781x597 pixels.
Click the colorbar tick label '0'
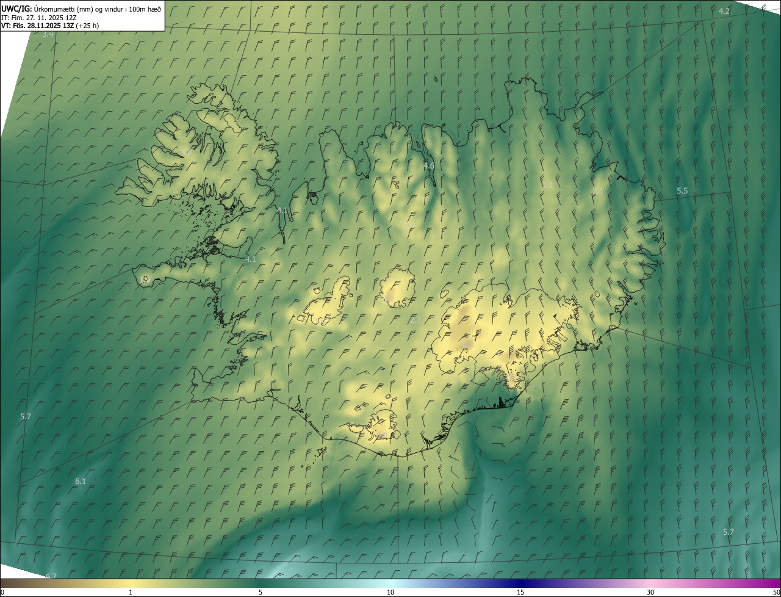(x=2, y=592)
